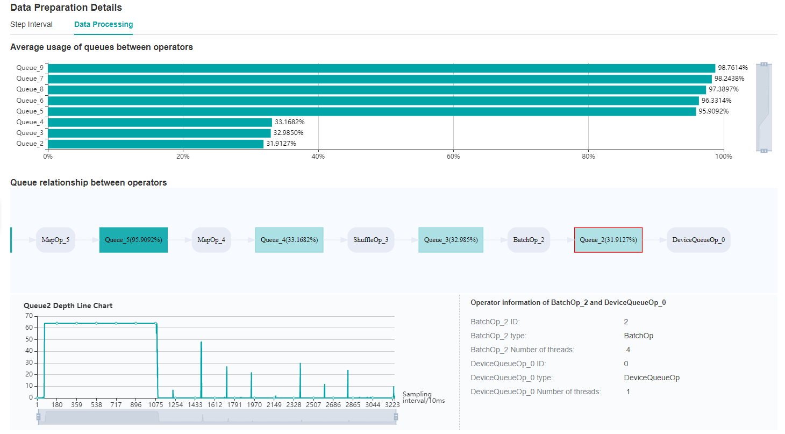This screenshot has height=434, width=785.
Task: Click the Queue_4 bar in usage chart
Action: [x=160, y=122]
